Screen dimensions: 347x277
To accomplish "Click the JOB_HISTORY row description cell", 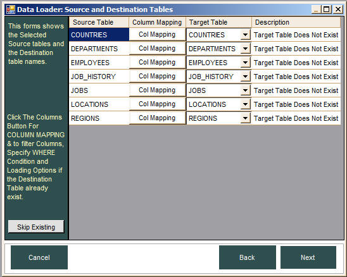I will tap(296, 77).
